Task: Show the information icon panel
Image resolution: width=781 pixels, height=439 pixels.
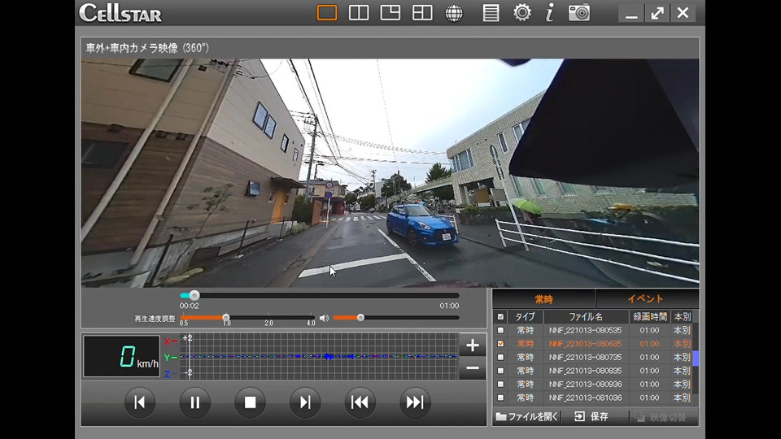Action: [550, 13]
